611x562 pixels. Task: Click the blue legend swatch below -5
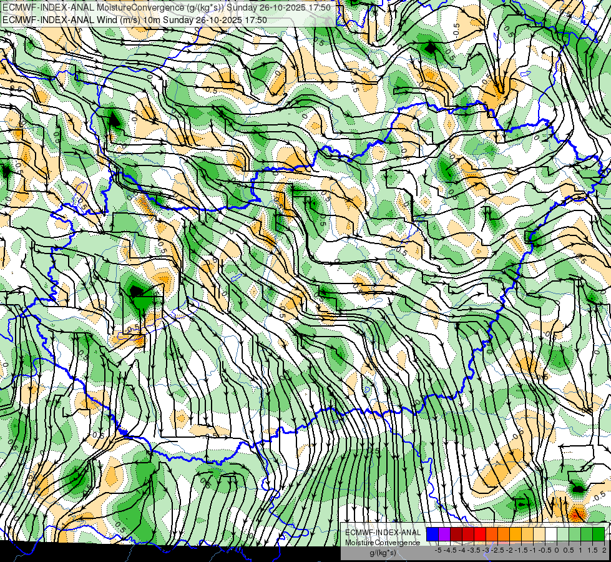433,534
